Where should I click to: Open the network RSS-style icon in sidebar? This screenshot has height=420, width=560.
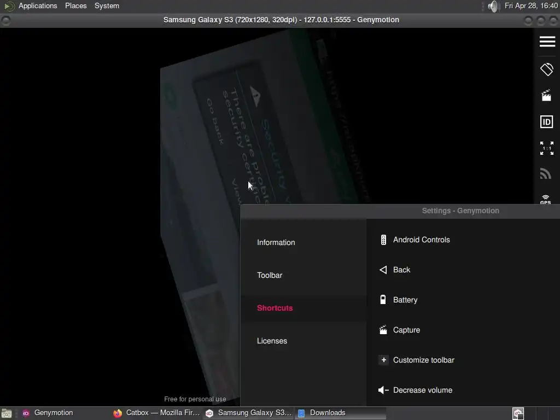(545, 173)
